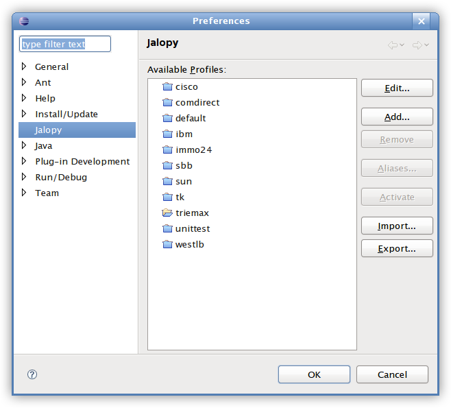Expand the Java preferences node
The width and height of the screenshot is (451, 408).
[x=24, y=145]
